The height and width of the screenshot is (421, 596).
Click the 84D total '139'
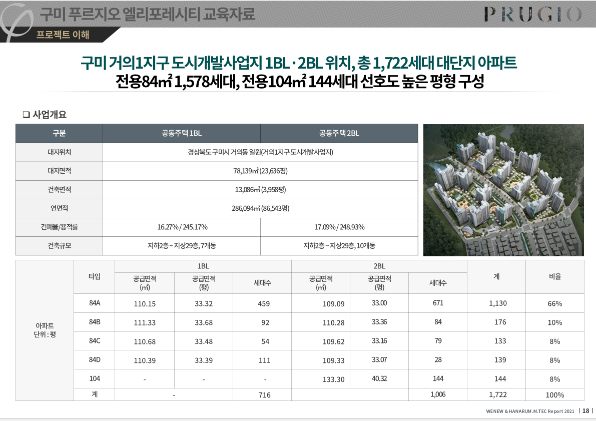(x=500, y=360)
